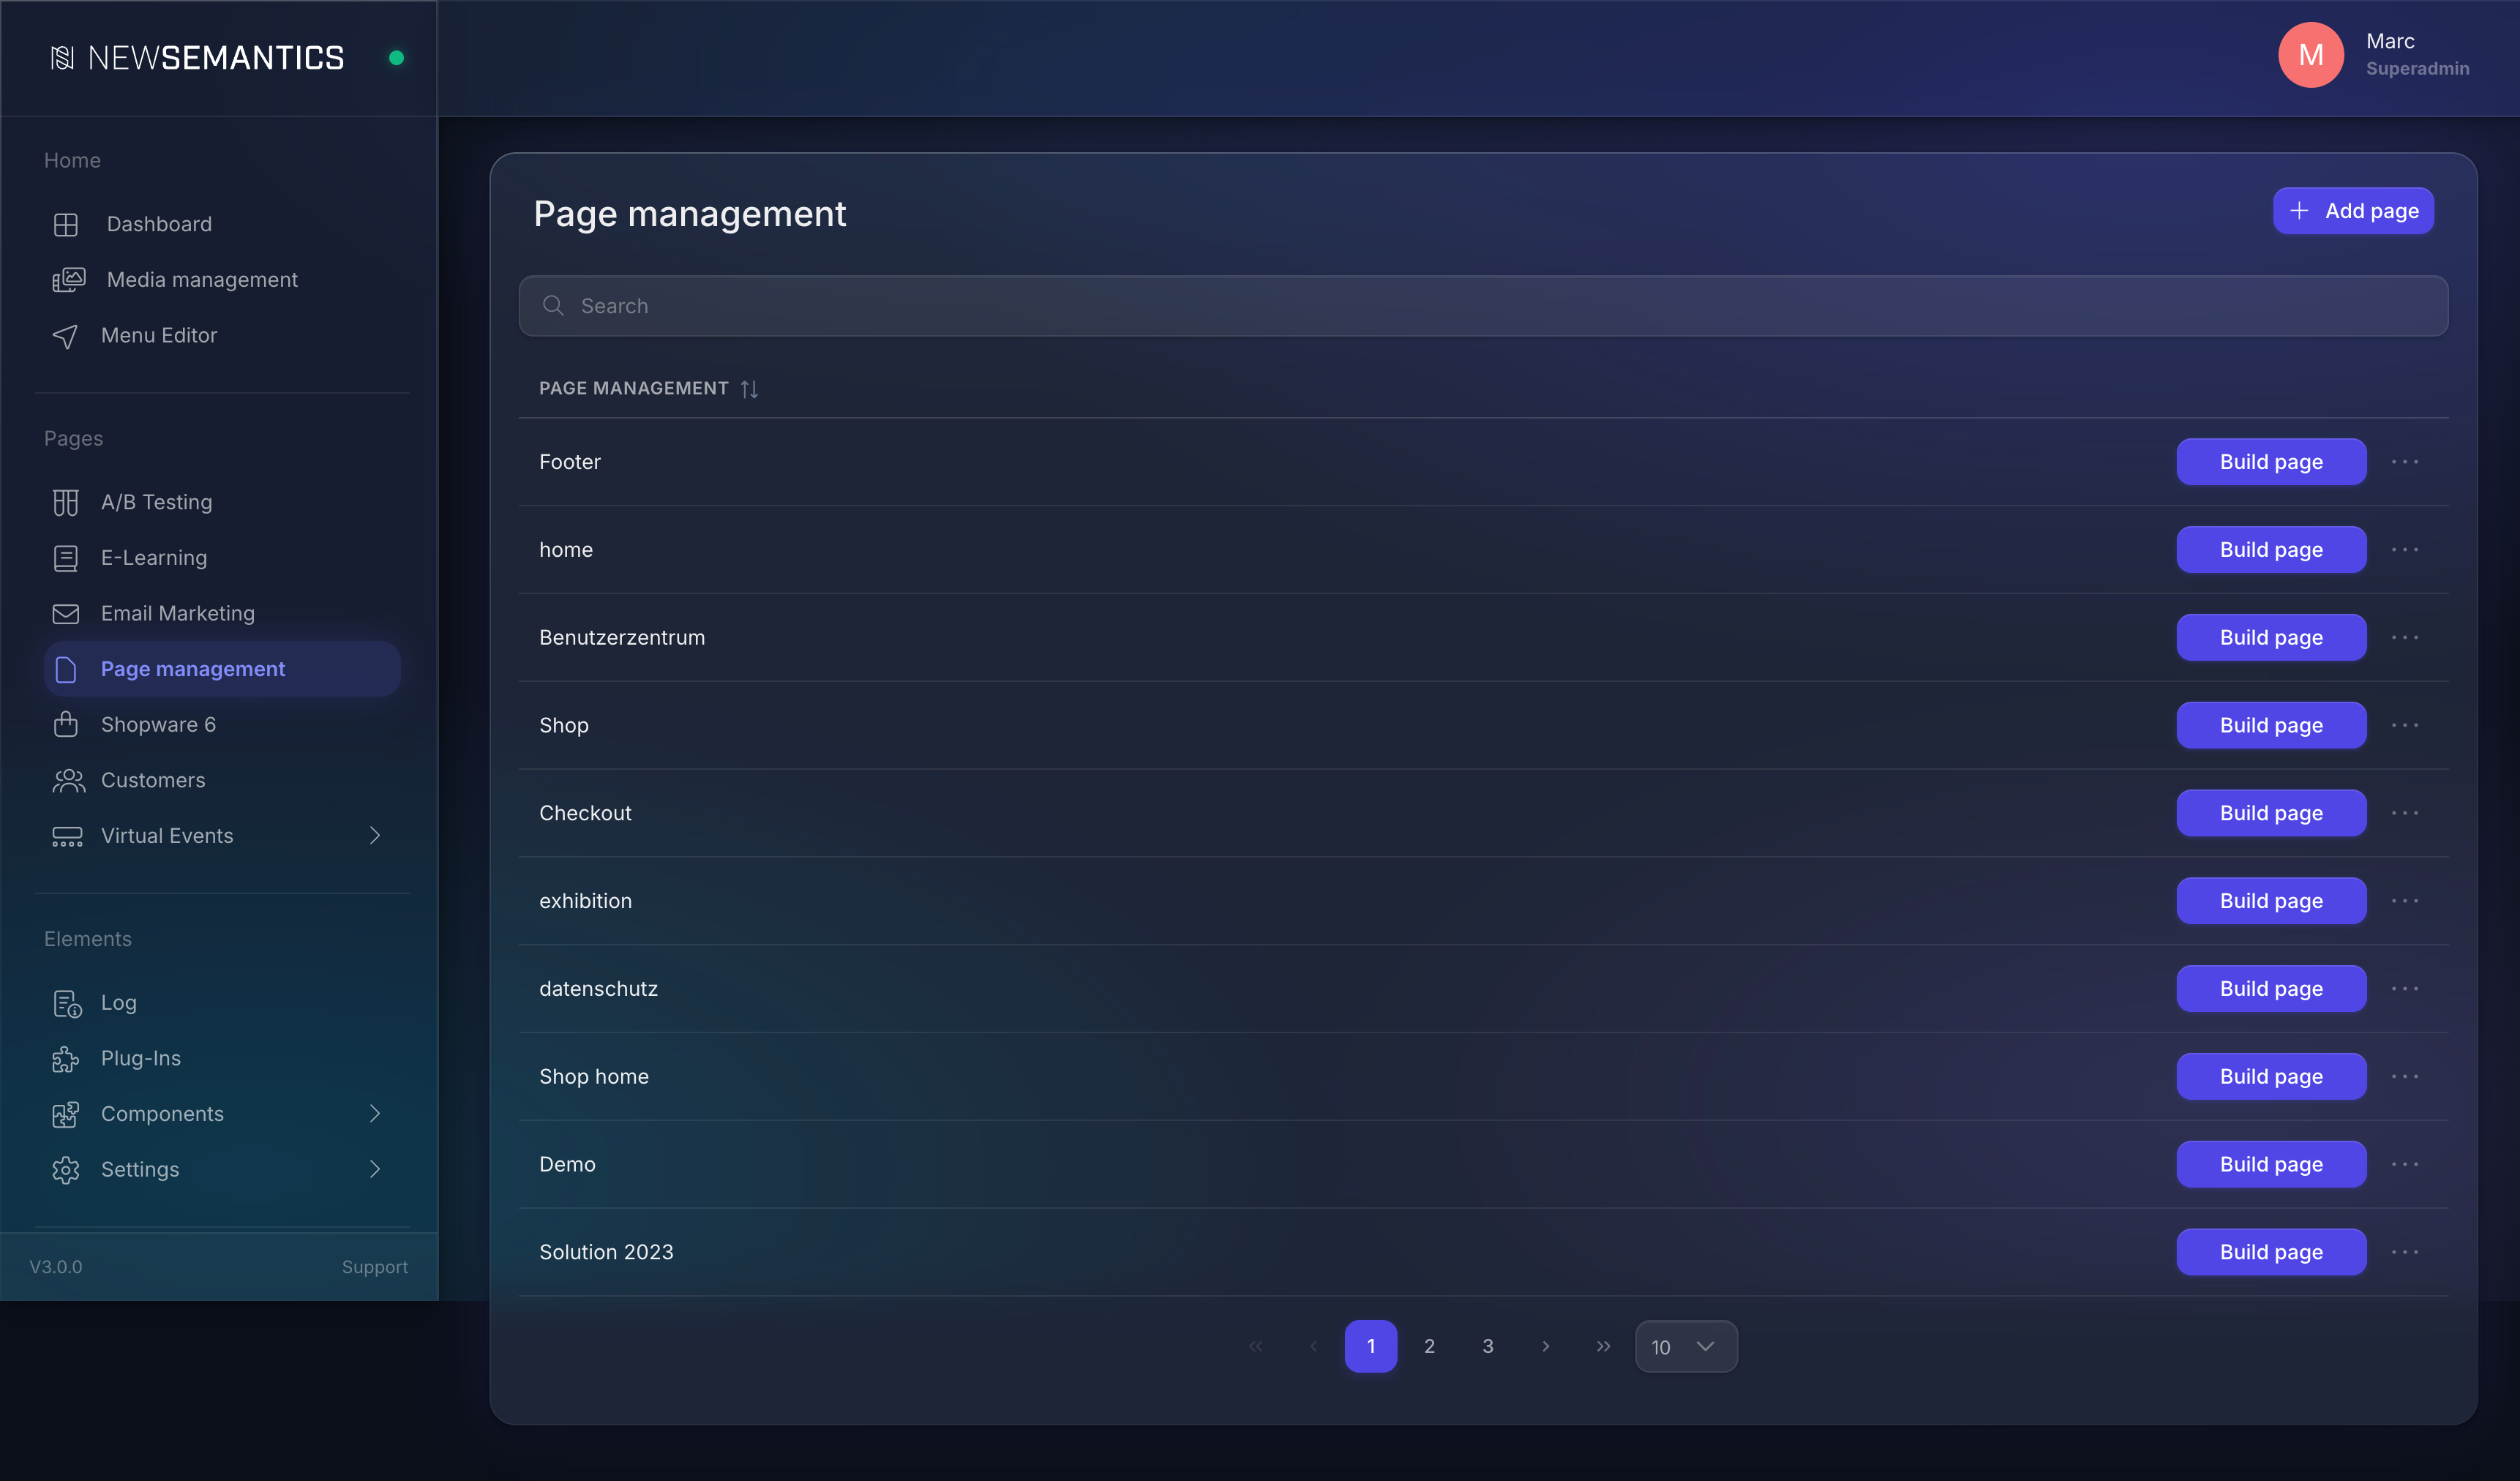The width and height of the screenshot is (2520, 1481).
Task: Click the datenschutz page name
Action: pyautogui.click(x=598, y=989)
